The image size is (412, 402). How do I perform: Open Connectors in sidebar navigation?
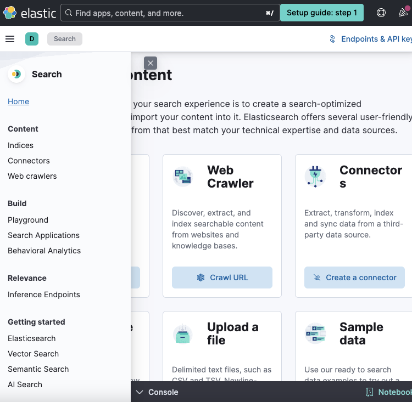[29, 161]
